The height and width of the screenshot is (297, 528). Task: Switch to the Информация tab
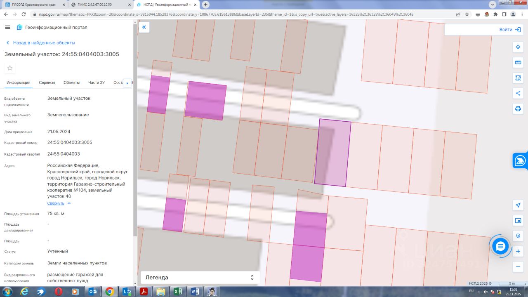click(x=19, y=82)
